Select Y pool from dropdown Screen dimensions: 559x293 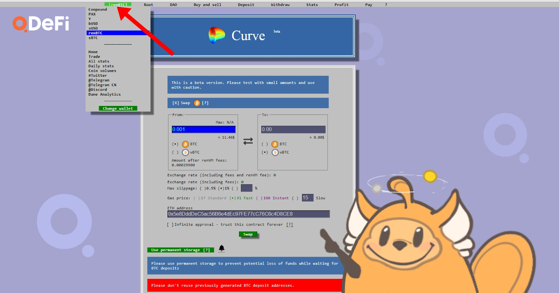[90, 19]
